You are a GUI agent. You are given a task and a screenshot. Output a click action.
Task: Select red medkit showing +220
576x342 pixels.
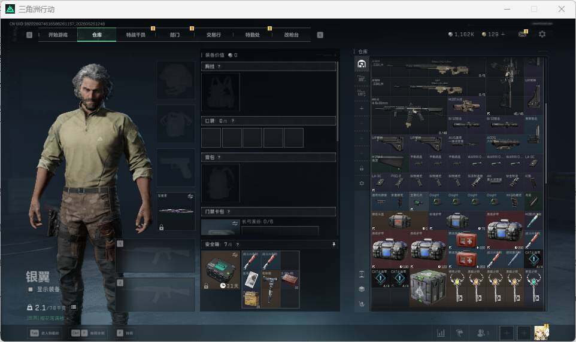466,240
